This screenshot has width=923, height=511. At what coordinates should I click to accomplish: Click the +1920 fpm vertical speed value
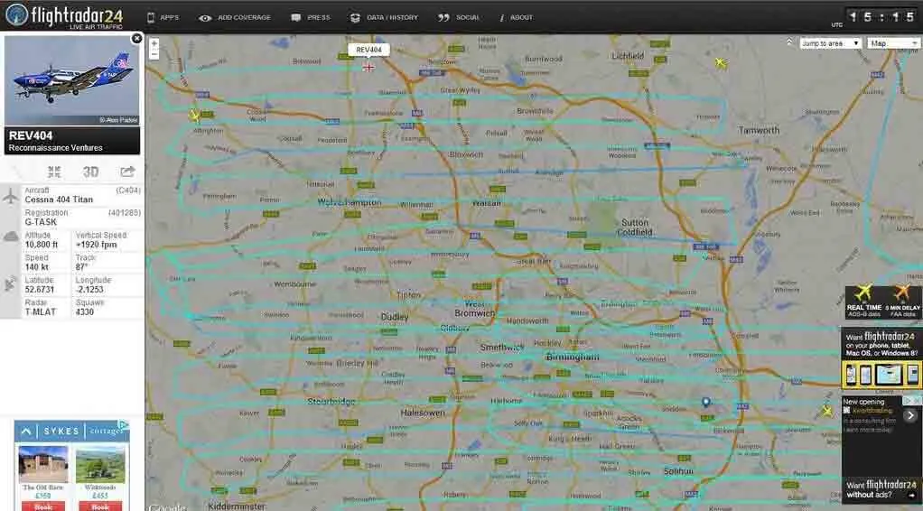(97, 245)
